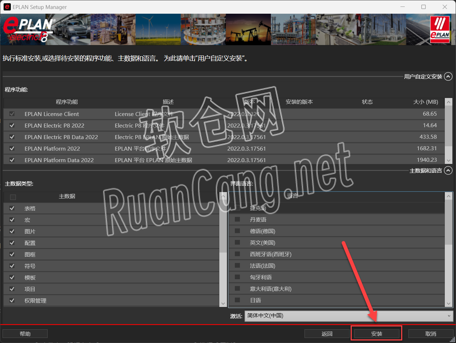Click the EPLAN icon in the title bar
Image resolution: width=456 pixels, height=343 pixels.
pyautogui.click(x=7, y=7)
